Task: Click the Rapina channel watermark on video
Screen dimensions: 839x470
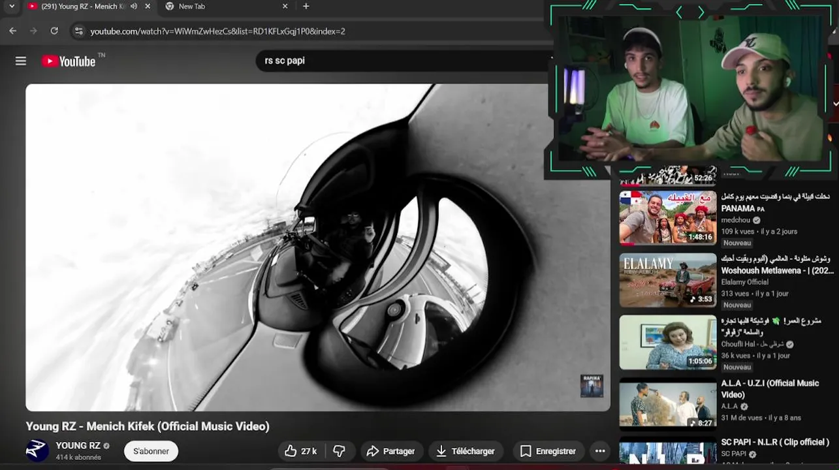Action: (592, 386)
